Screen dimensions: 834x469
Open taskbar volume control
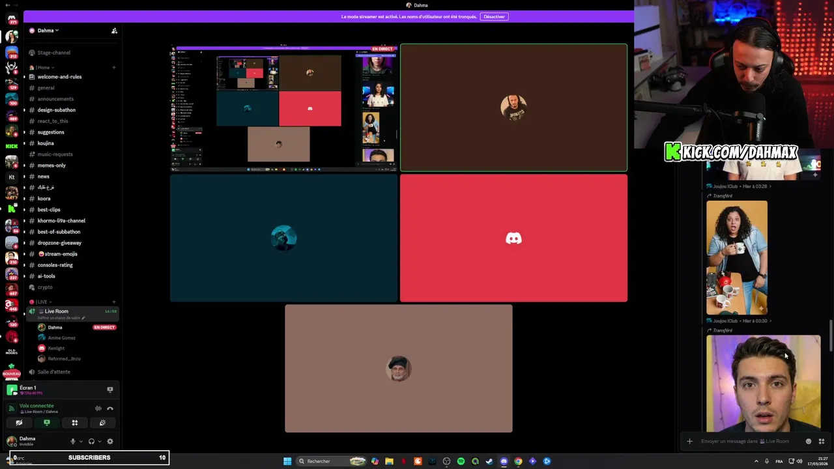799,461
